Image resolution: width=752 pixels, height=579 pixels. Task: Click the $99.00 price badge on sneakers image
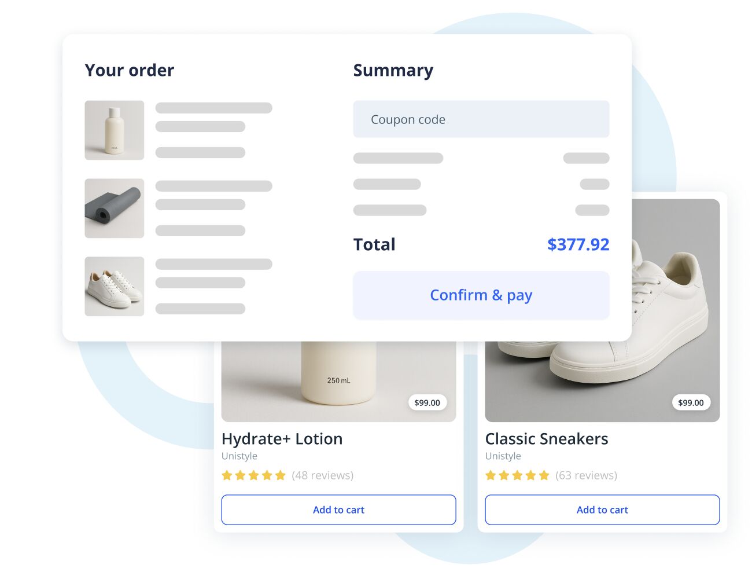click(691, 402)
